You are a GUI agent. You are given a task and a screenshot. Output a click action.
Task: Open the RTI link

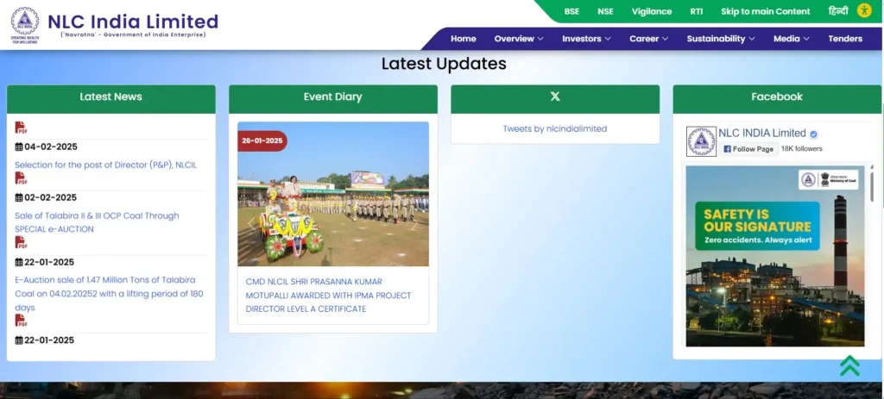point(697,11)
